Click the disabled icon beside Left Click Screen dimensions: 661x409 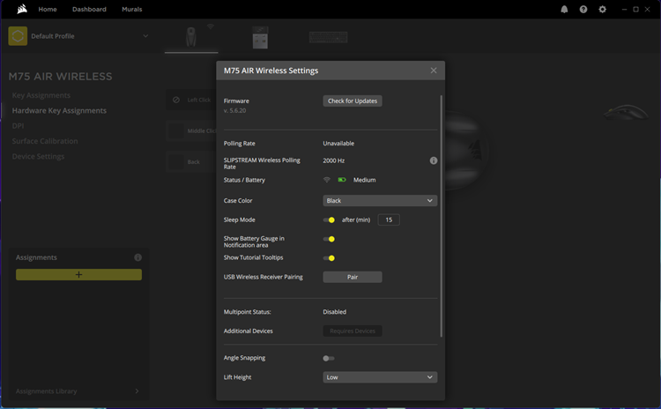176,100
